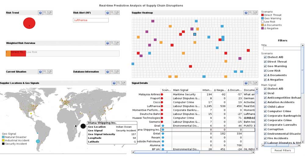Sort Signal Details by Main Signal column
305x159 pixels.
[x=187, y=90]
